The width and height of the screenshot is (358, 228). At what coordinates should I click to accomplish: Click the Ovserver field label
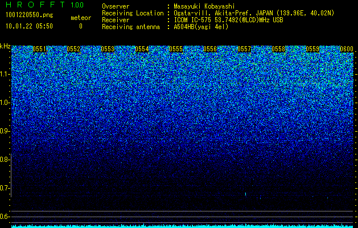click(x=116, y=6)
